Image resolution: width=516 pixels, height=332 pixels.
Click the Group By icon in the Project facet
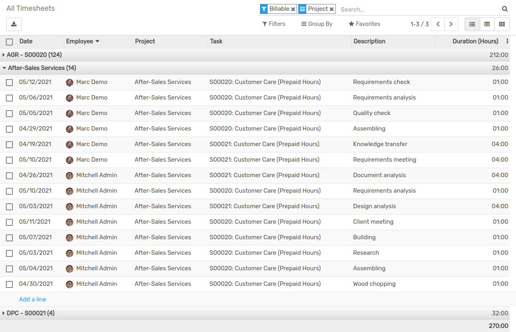302,8
